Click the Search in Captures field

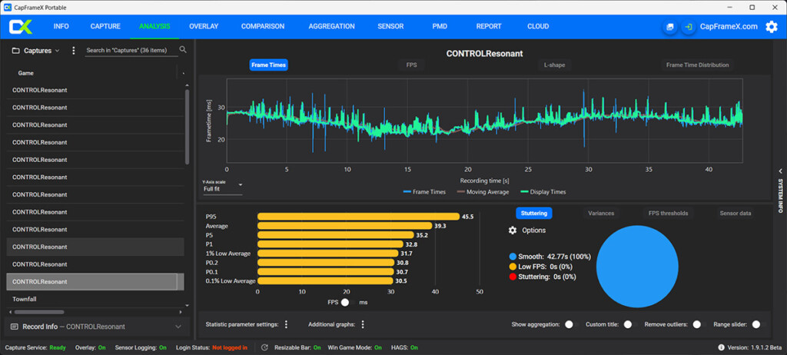131,50
